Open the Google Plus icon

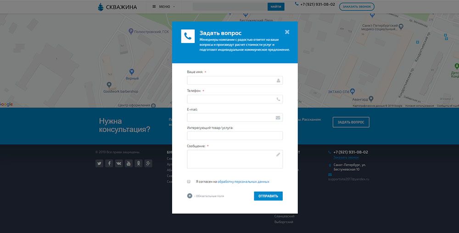pyautogui.click(x=148, y=163)
